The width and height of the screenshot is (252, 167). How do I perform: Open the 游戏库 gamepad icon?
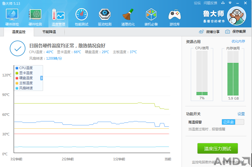click(x=175, y=15)
